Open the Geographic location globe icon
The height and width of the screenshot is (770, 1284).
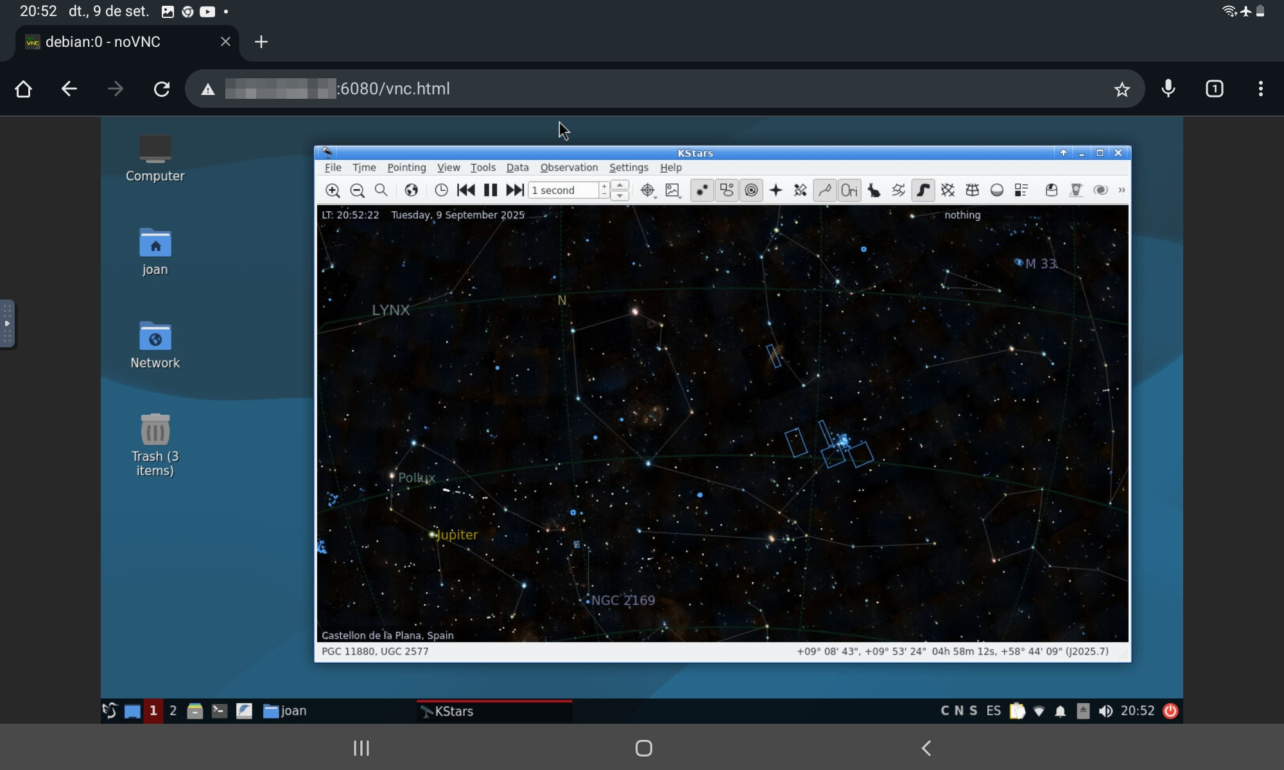coord(412,190)
